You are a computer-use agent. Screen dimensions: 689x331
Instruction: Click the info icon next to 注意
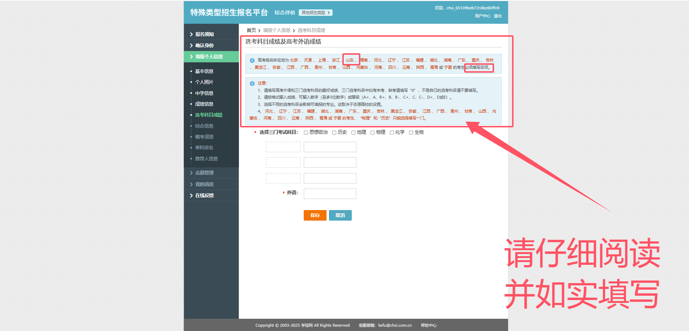252,83
